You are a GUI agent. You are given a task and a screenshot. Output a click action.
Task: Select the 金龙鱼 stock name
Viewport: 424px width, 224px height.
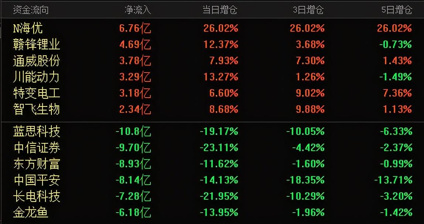click(x=31, y=213)
